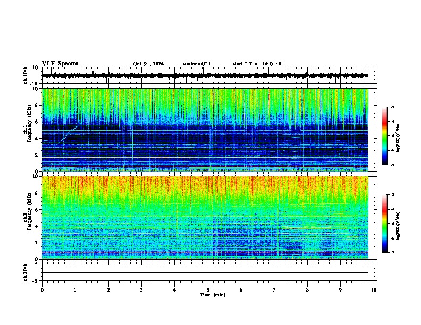Image resolution: width=421 pixels, height=325 pixels.
Task: Click the ch.2 "Frequency (kHz)" axis label
Action: pos(29,211)
